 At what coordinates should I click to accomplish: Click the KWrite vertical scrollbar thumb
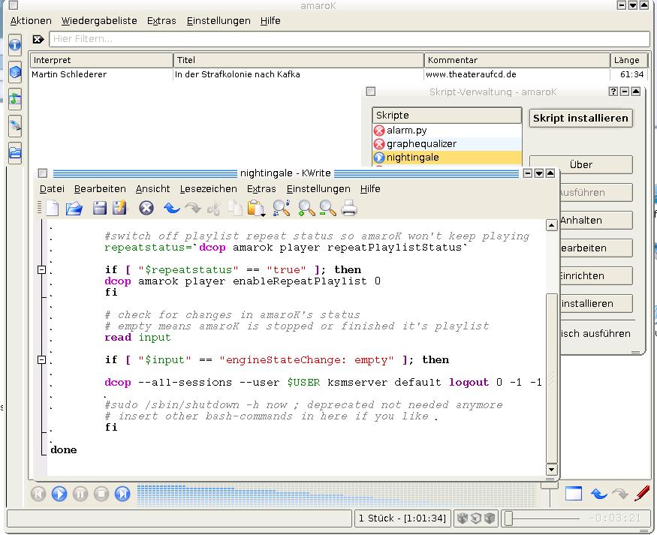(x=551, y=378)
